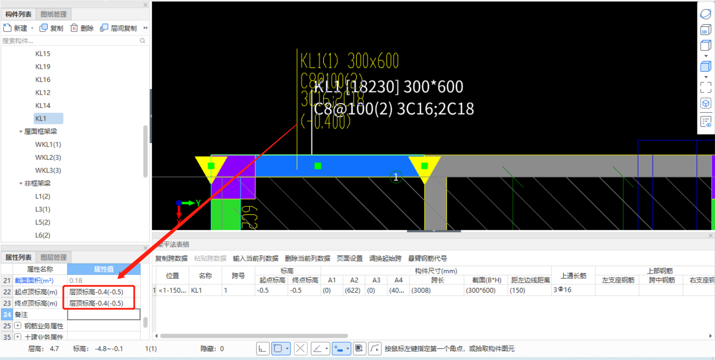Select KL16 in component list
This screenshot has height=360, width=715.
43,80
